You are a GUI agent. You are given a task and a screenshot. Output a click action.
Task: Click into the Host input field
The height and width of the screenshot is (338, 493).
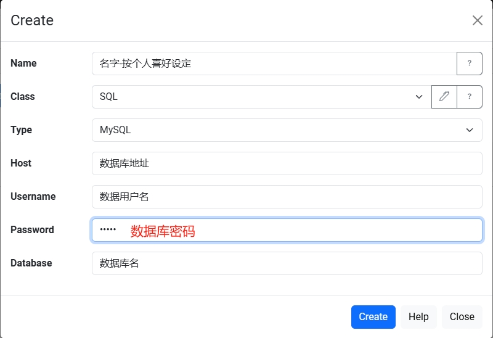[x=287, y=163]
